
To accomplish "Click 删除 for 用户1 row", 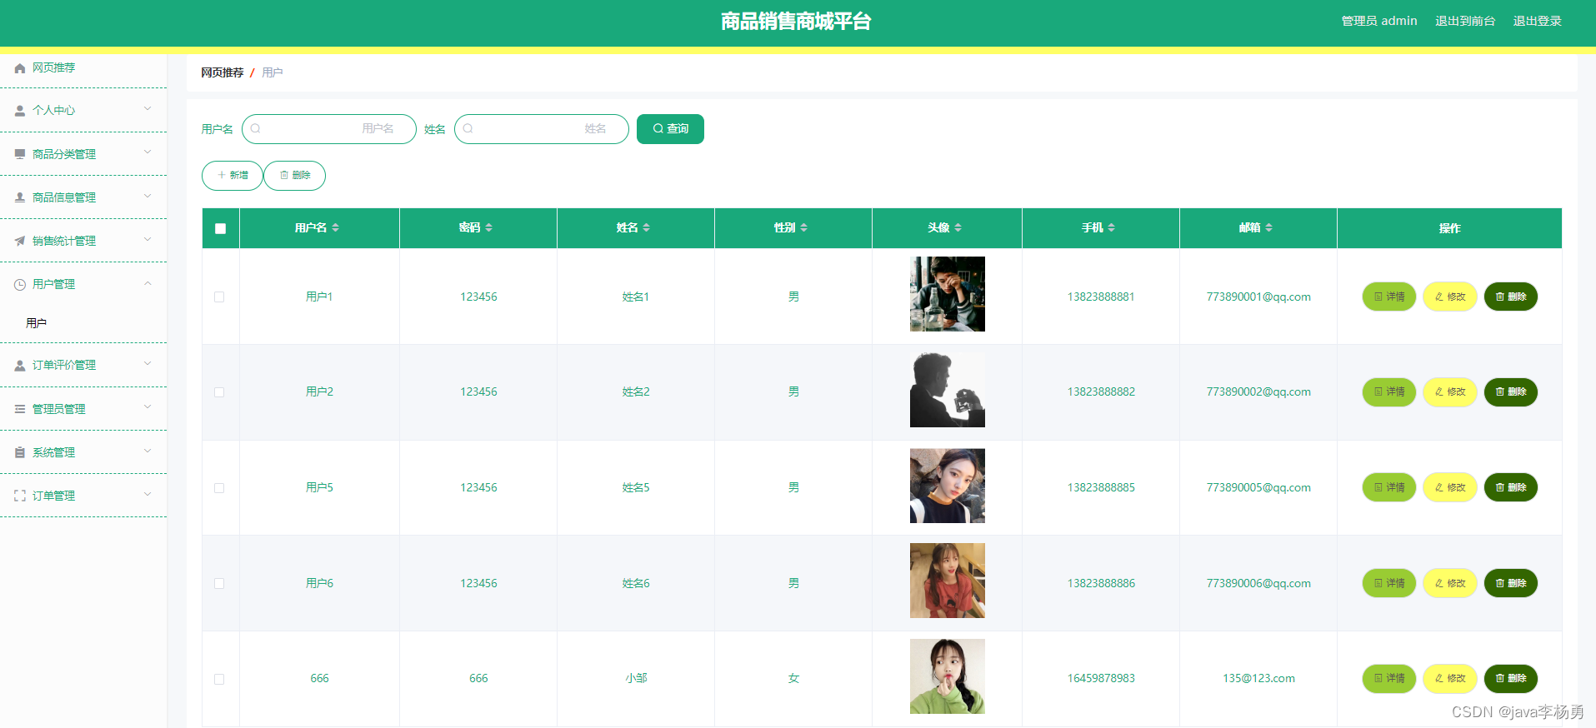I will [1511, 297].
